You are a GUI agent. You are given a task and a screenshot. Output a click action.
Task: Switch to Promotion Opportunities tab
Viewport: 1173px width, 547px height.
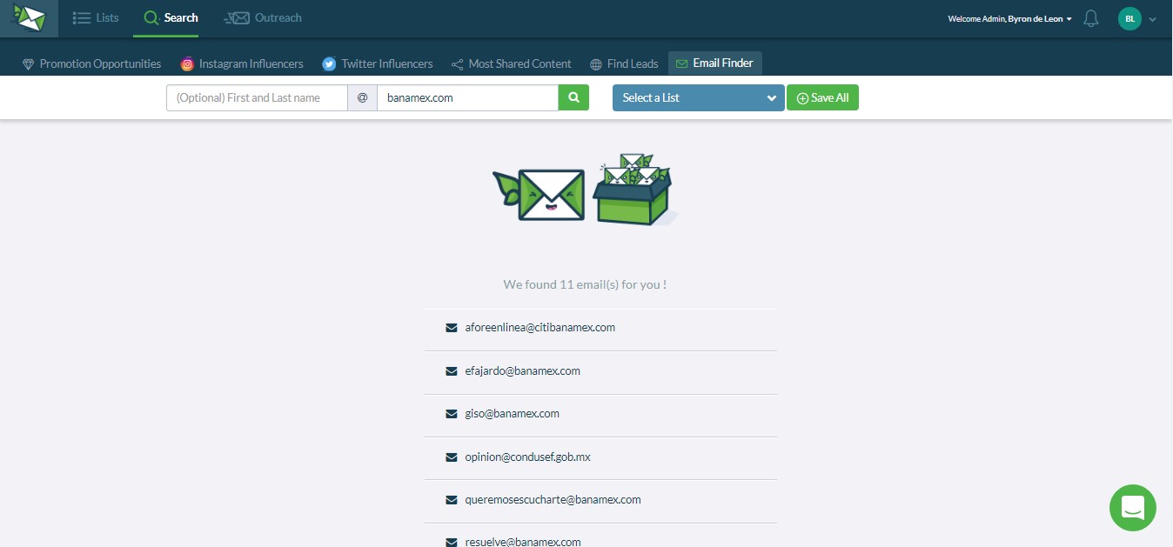[x=91, y=63]
